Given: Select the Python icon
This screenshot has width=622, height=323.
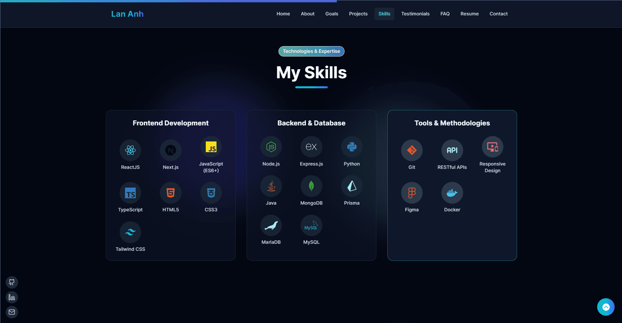Looking at the screenshot, I should 352,147.
